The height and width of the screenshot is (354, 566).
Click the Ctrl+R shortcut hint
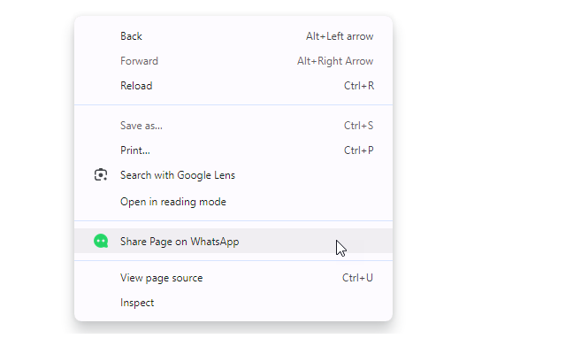(358, 86)
